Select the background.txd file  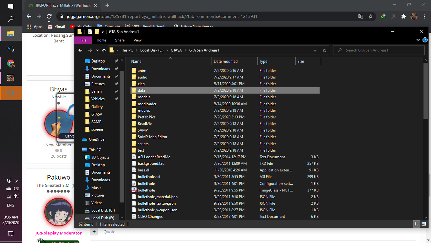point(225,163)
